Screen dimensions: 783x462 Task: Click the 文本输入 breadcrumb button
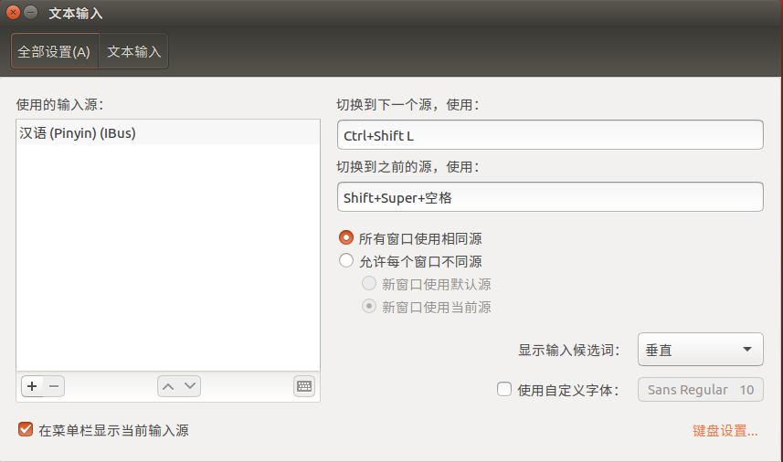[133, 51]
